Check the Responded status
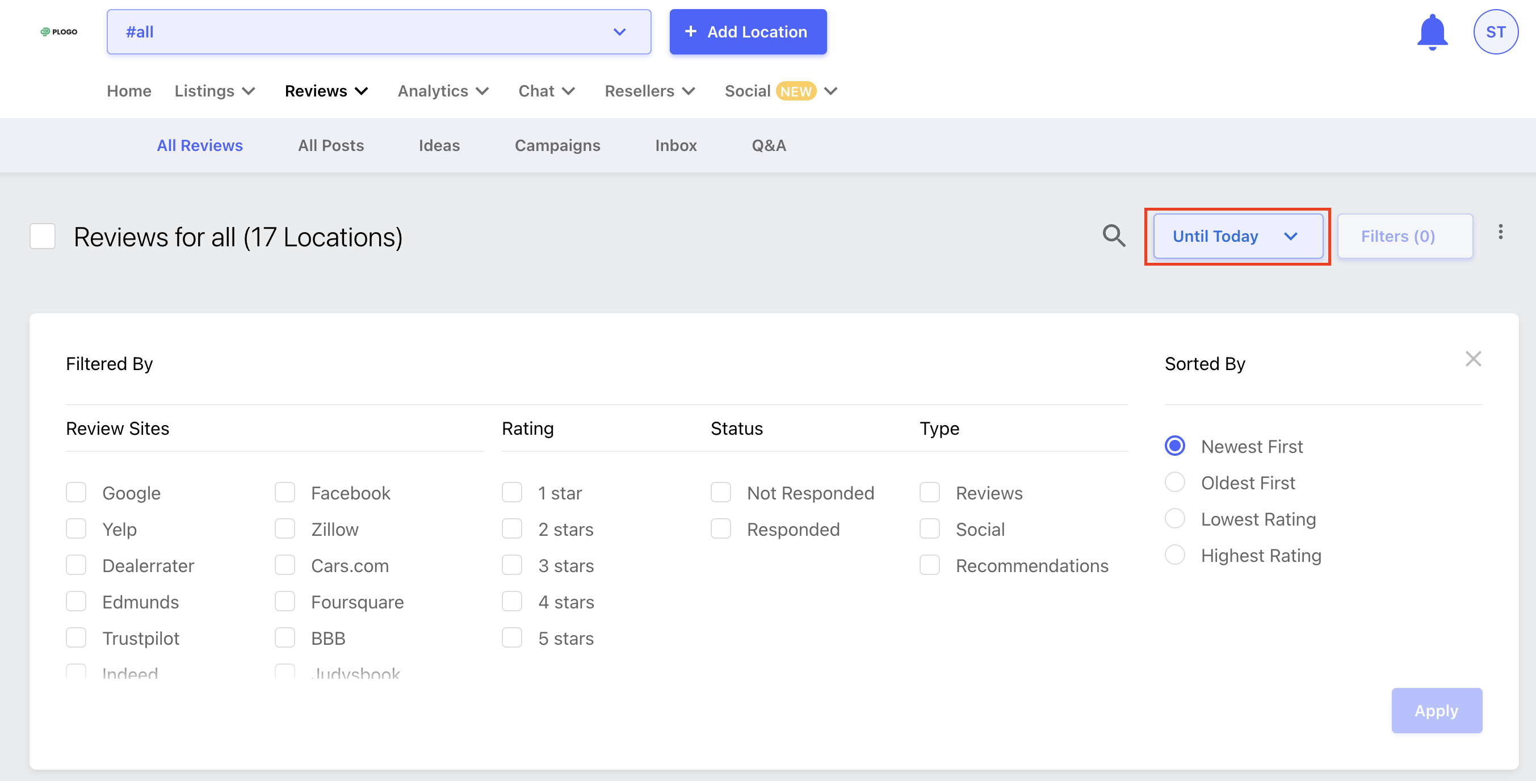 (x=721, y=530)
